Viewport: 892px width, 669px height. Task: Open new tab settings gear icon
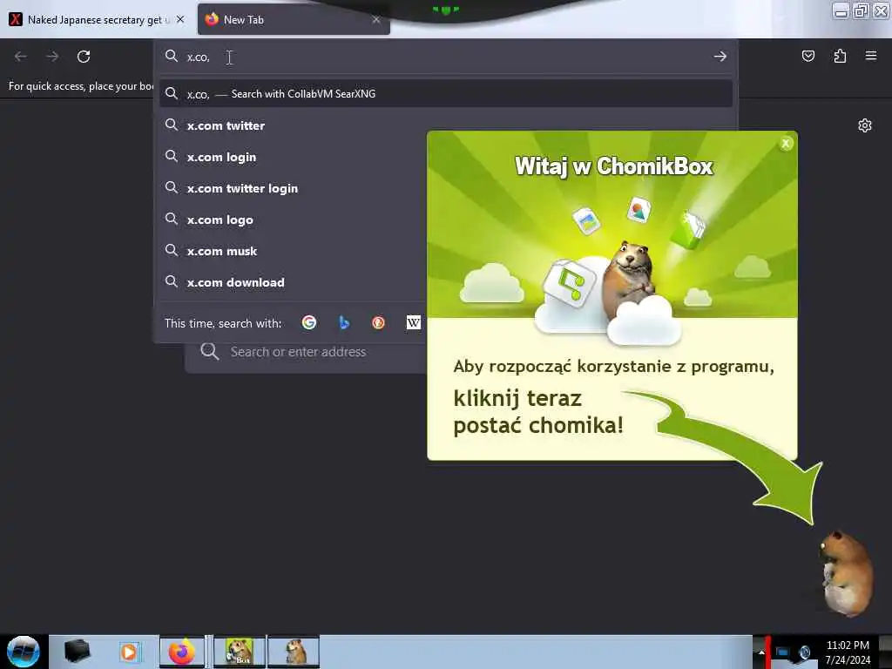[x=865, y=125]
